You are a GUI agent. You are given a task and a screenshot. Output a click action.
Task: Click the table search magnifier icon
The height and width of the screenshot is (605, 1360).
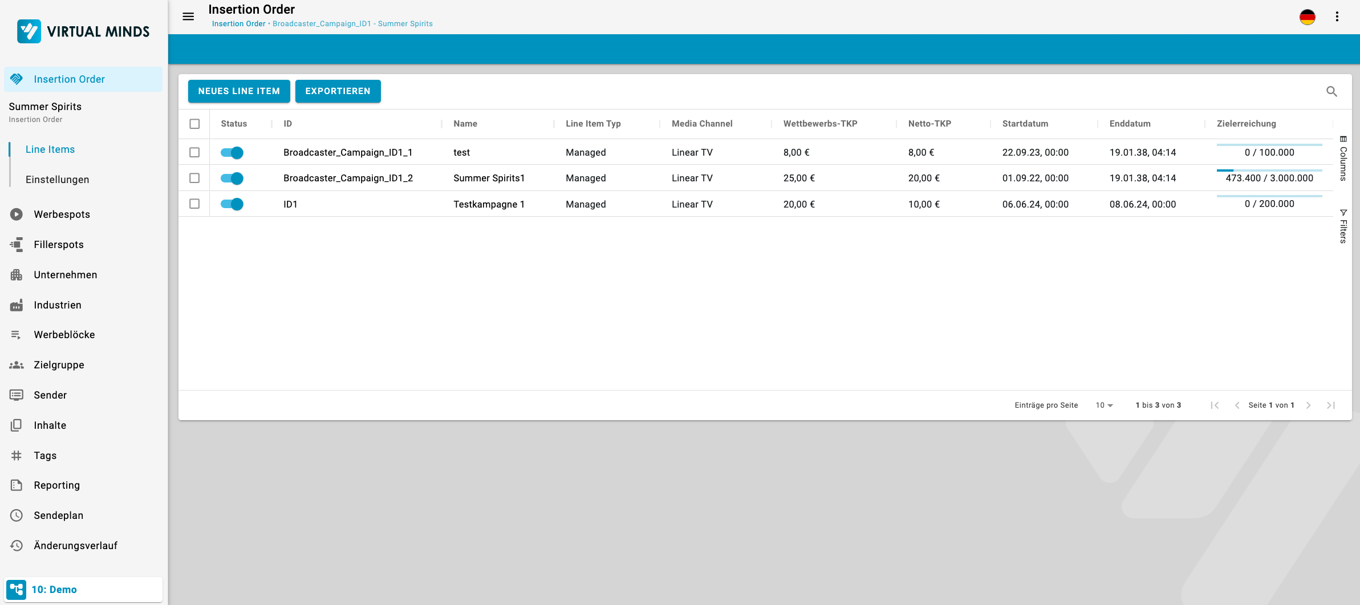(x=1331, y=91)
